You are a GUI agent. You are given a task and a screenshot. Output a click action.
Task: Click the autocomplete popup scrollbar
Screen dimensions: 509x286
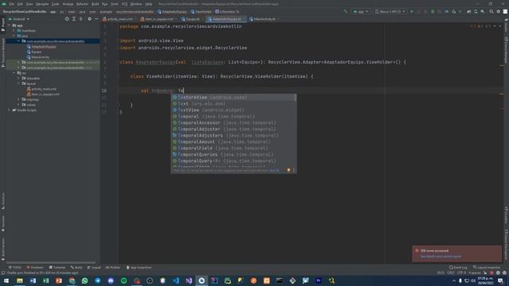(295, 98)
